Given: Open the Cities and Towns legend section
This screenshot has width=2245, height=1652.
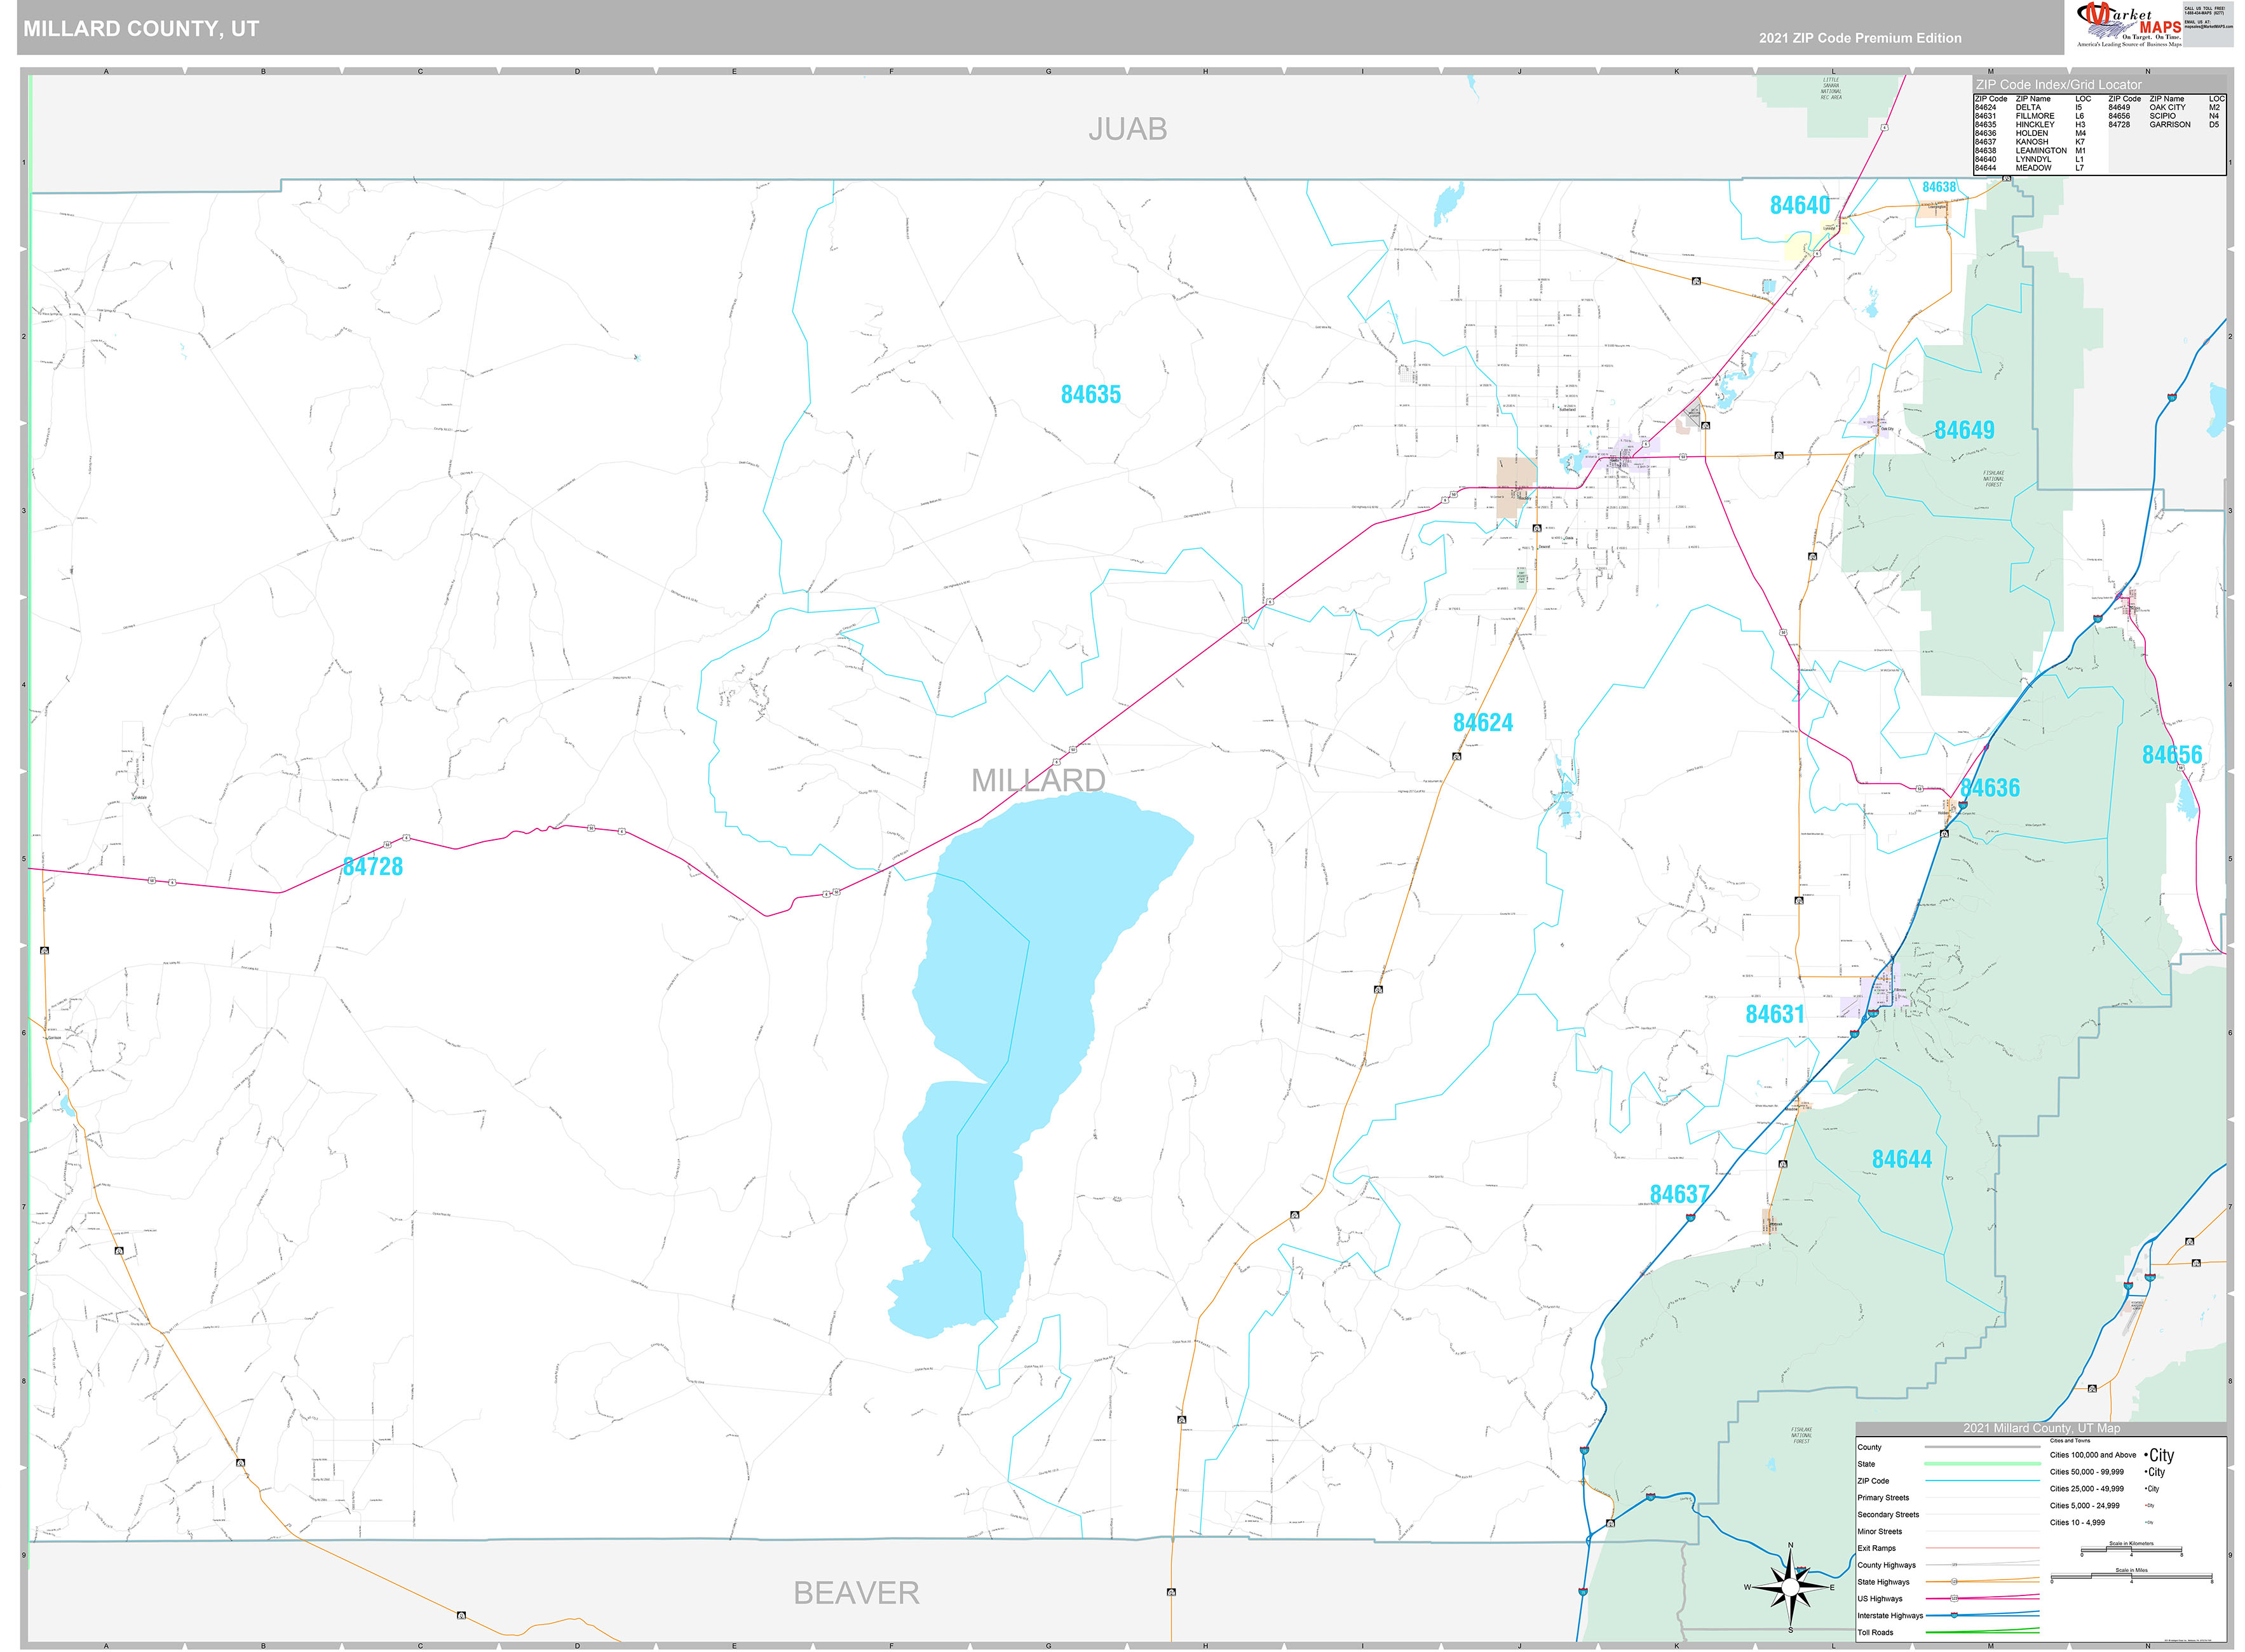Looking at the screenshot, I should click(x=2070, y=1441).
